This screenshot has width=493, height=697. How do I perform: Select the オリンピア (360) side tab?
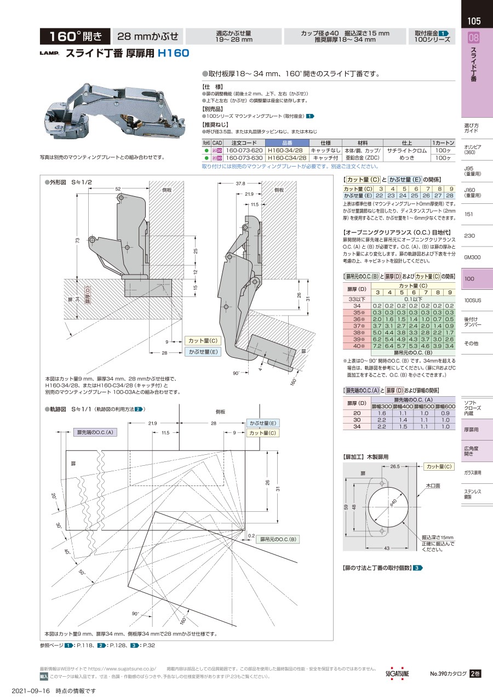tap(472, 149)
